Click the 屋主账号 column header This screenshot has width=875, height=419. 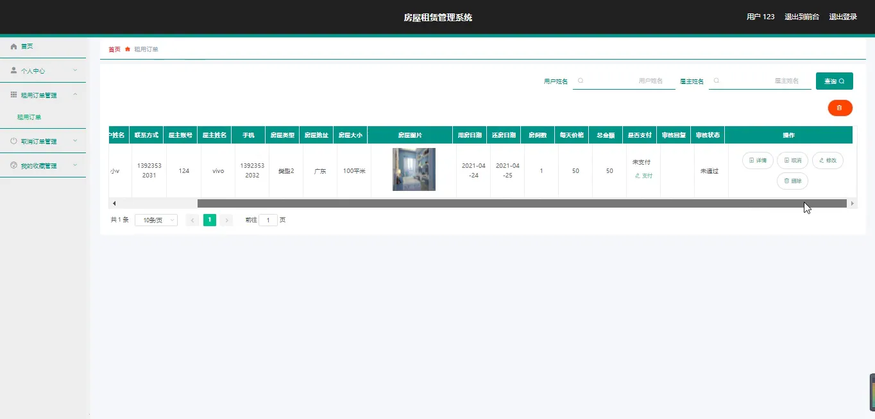point(180,135)
